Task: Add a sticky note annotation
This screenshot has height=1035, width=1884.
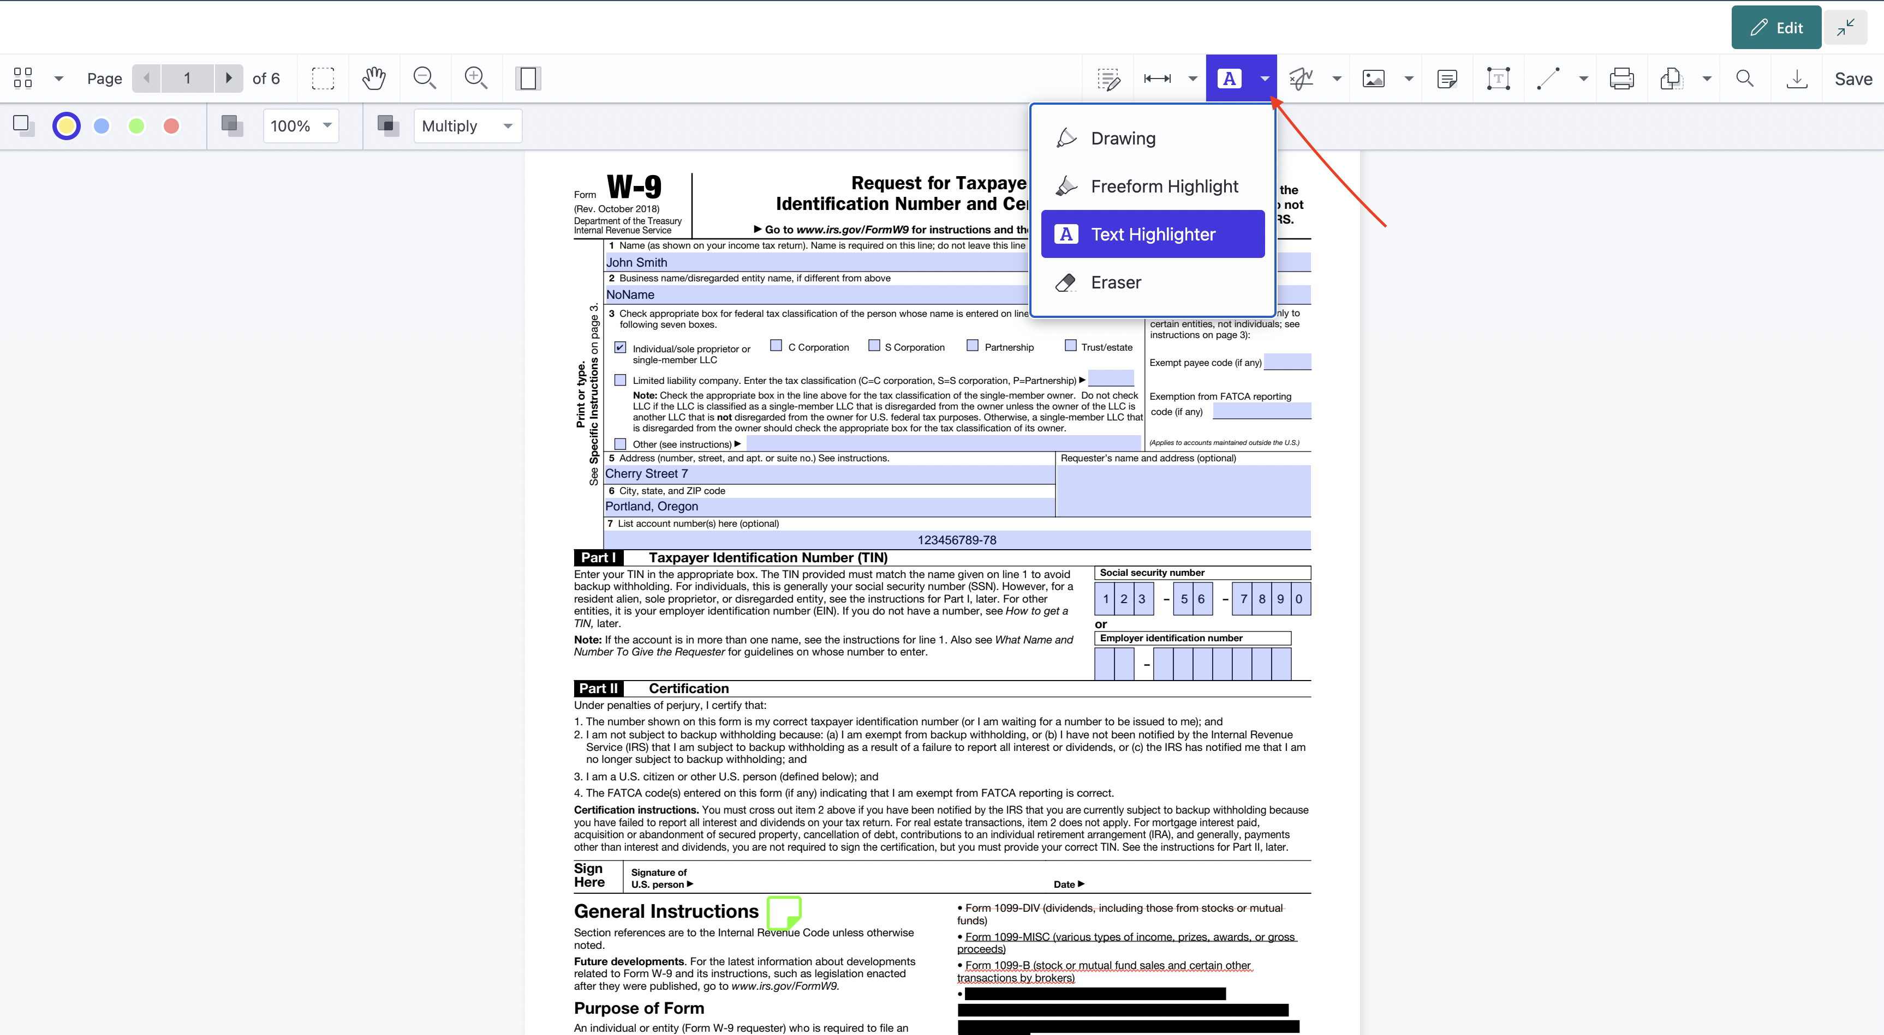Action: [x=1447, y=78]
